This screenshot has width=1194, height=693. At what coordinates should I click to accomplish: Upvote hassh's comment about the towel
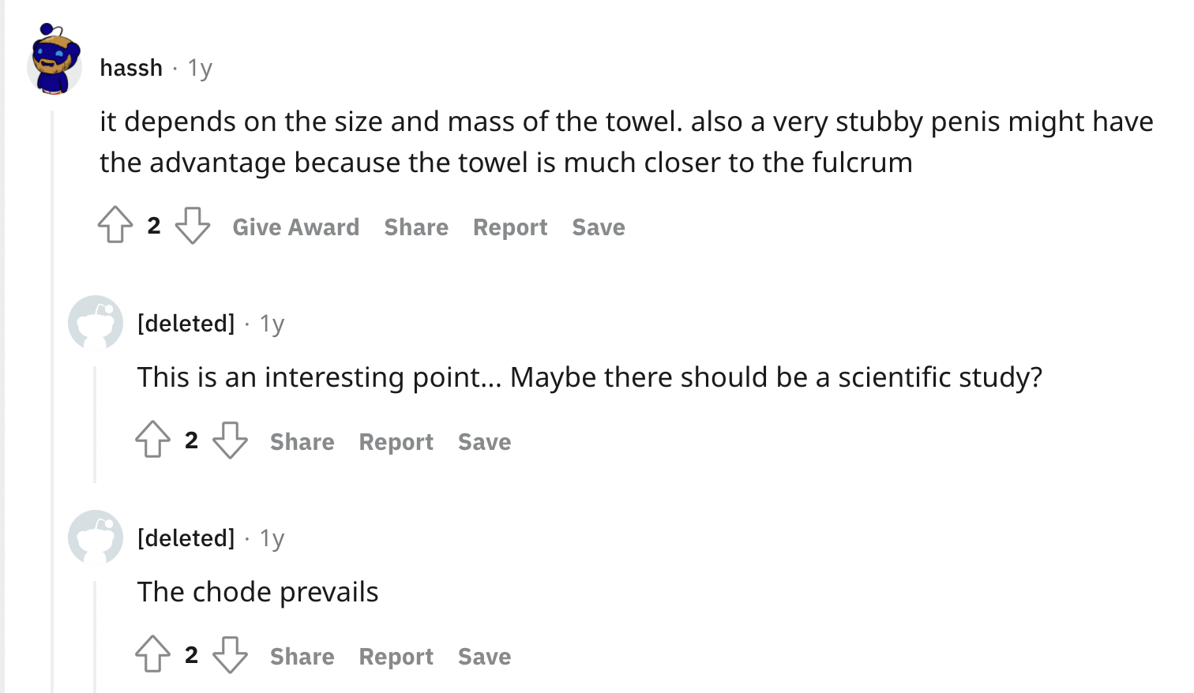(x=115, y=225)
